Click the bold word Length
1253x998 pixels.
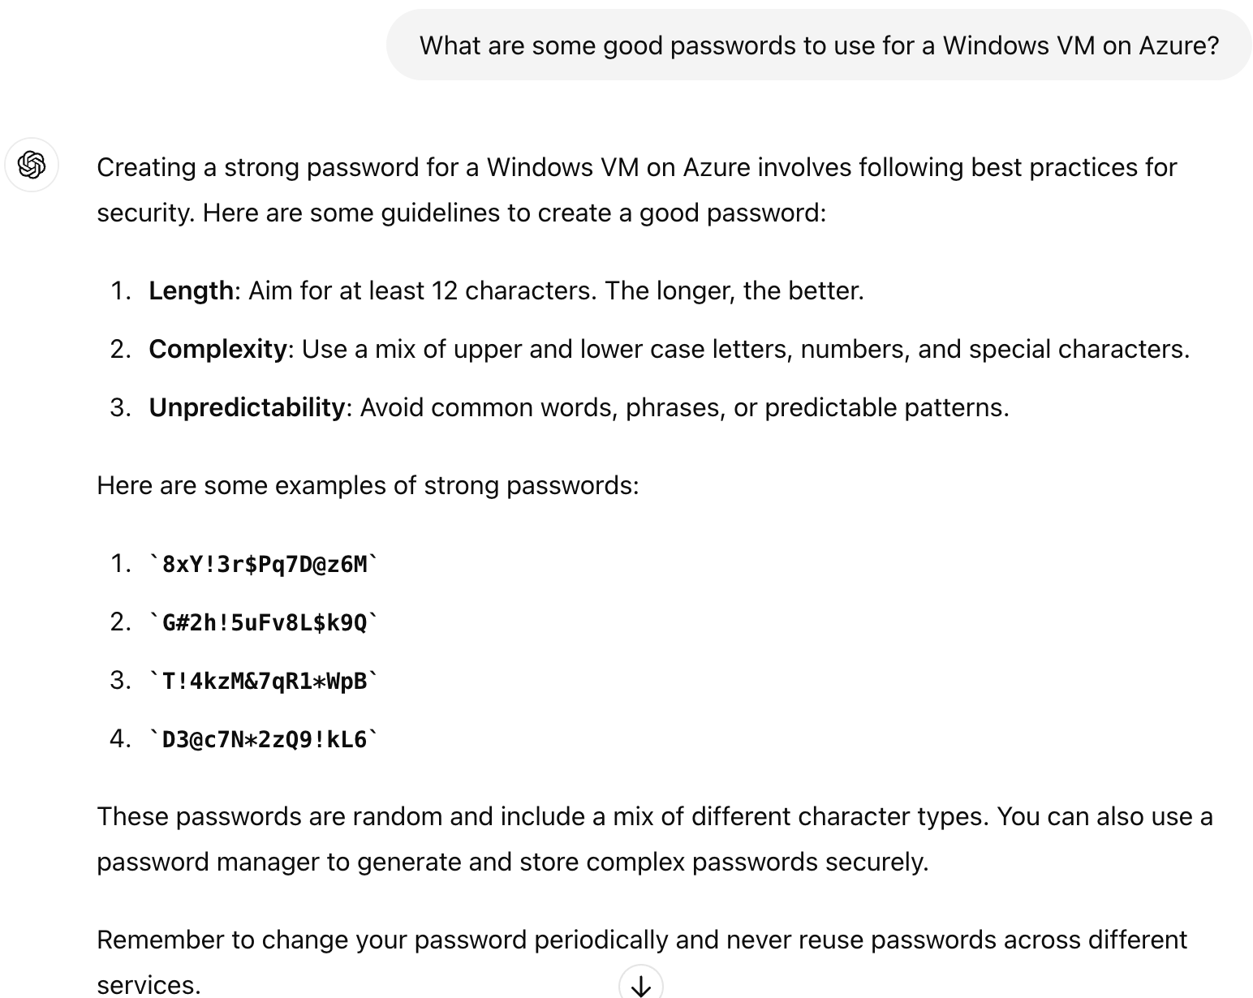191,290
